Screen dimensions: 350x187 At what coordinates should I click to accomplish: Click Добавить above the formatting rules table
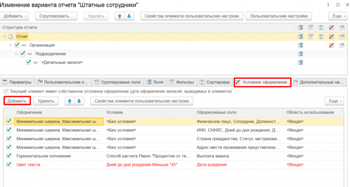[x=17, y=101]
